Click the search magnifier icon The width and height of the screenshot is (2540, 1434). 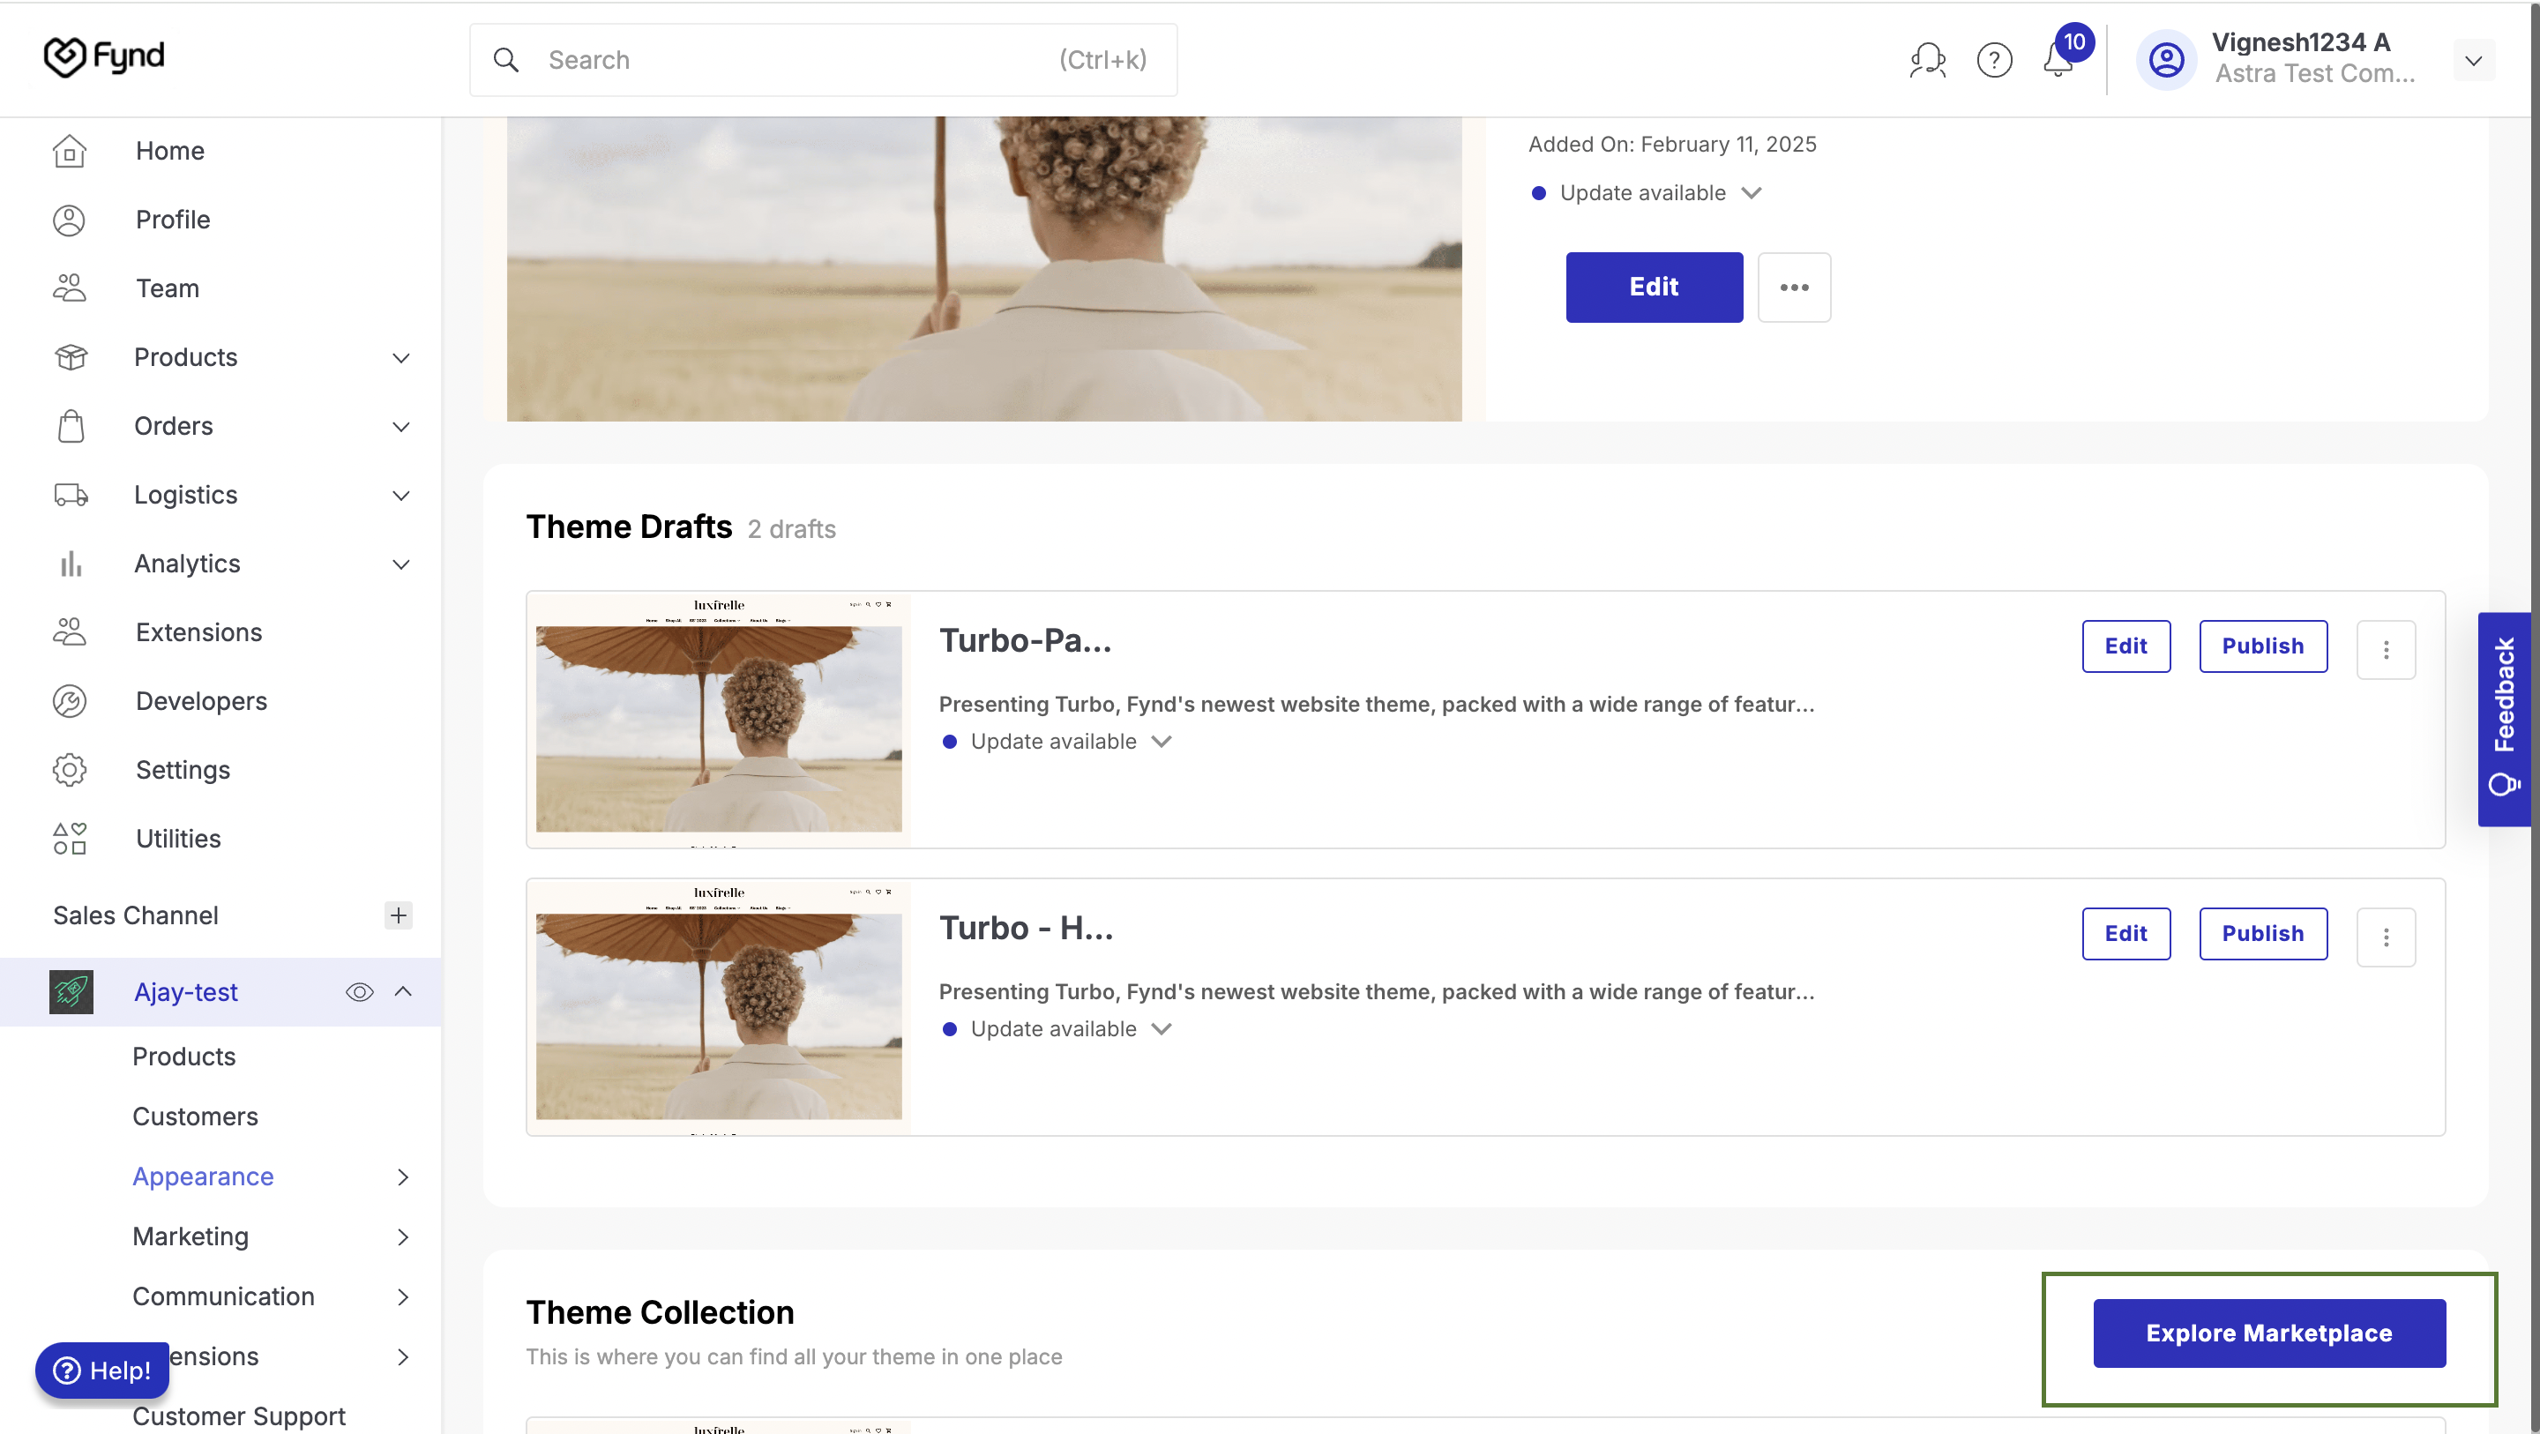(x=506, y=60)
